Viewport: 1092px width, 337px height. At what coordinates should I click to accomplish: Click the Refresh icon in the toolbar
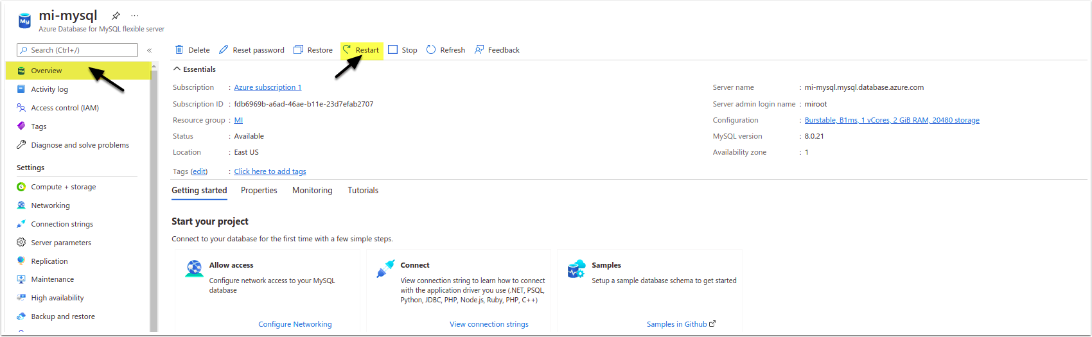(x=431, y=49)
